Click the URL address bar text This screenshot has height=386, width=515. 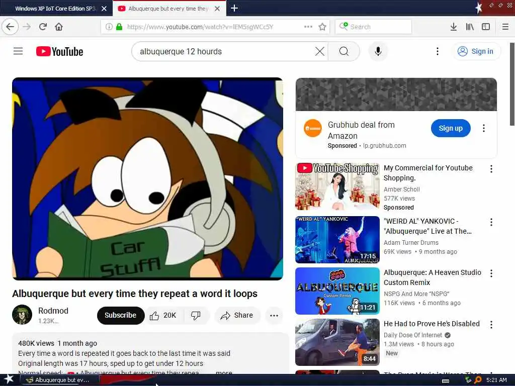coord(200,27)
